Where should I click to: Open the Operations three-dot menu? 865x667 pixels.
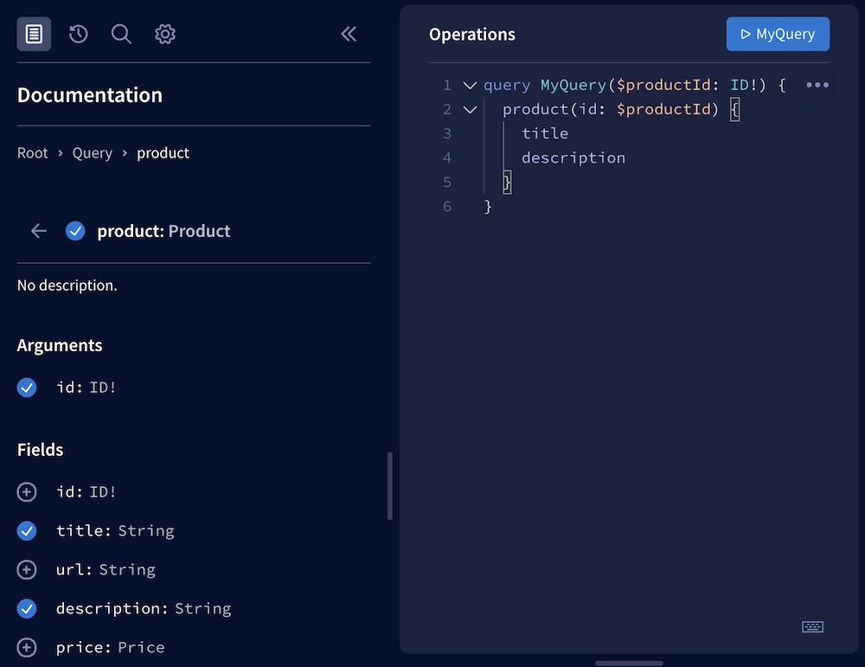coord(817,85)
